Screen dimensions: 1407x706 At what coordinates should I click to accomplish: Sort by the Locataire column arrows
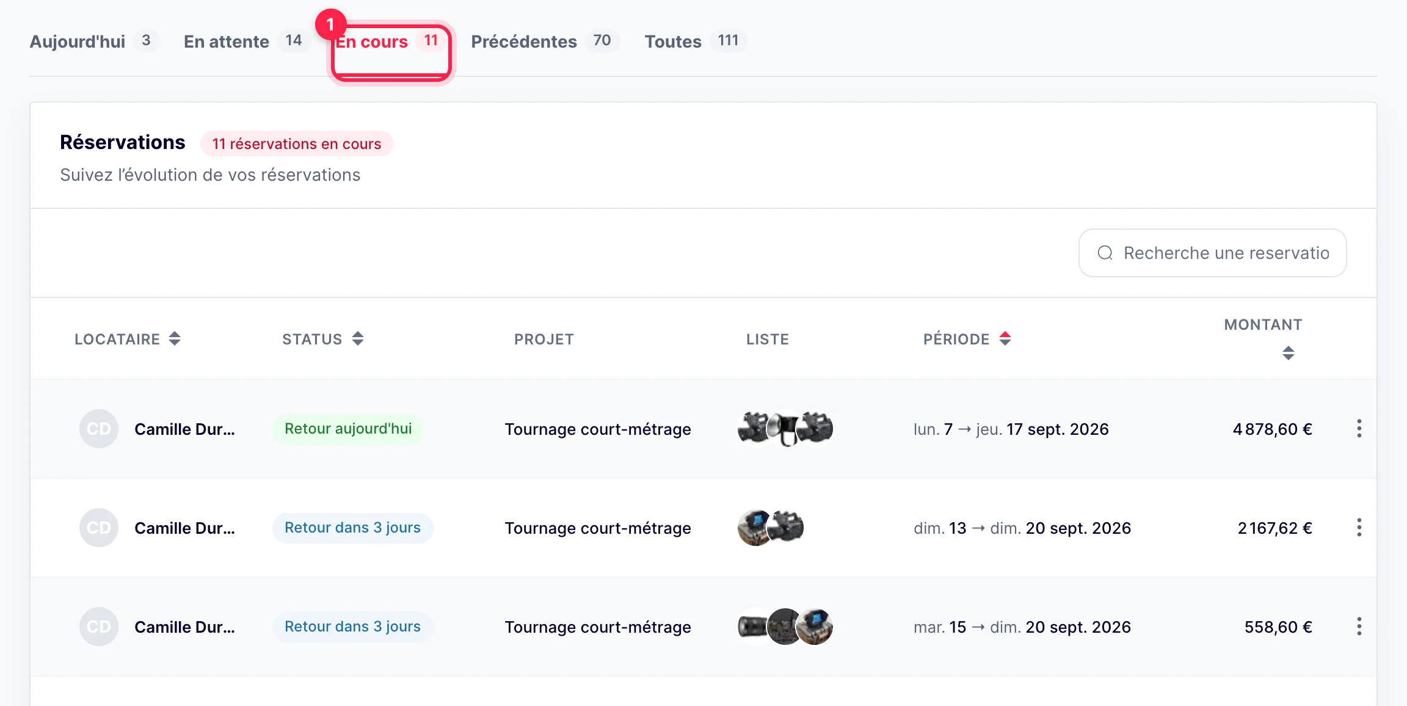(x=175, y=339)
